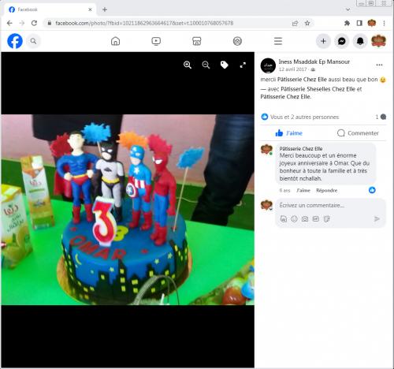Zoom in on the photo
The width and height of the screenshot is (394, 369).
188,65
